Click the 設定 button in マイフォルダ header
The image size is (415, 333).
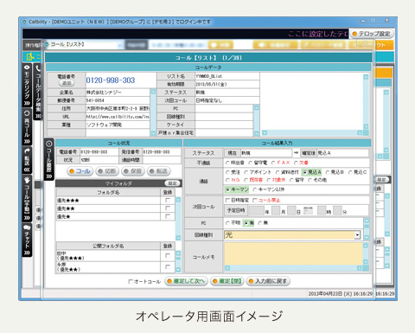[172, 183]
